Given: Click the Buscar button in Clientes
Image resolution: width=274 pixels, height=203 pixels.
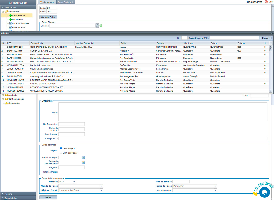Looking at the screenshot, I should coord(265,38).
